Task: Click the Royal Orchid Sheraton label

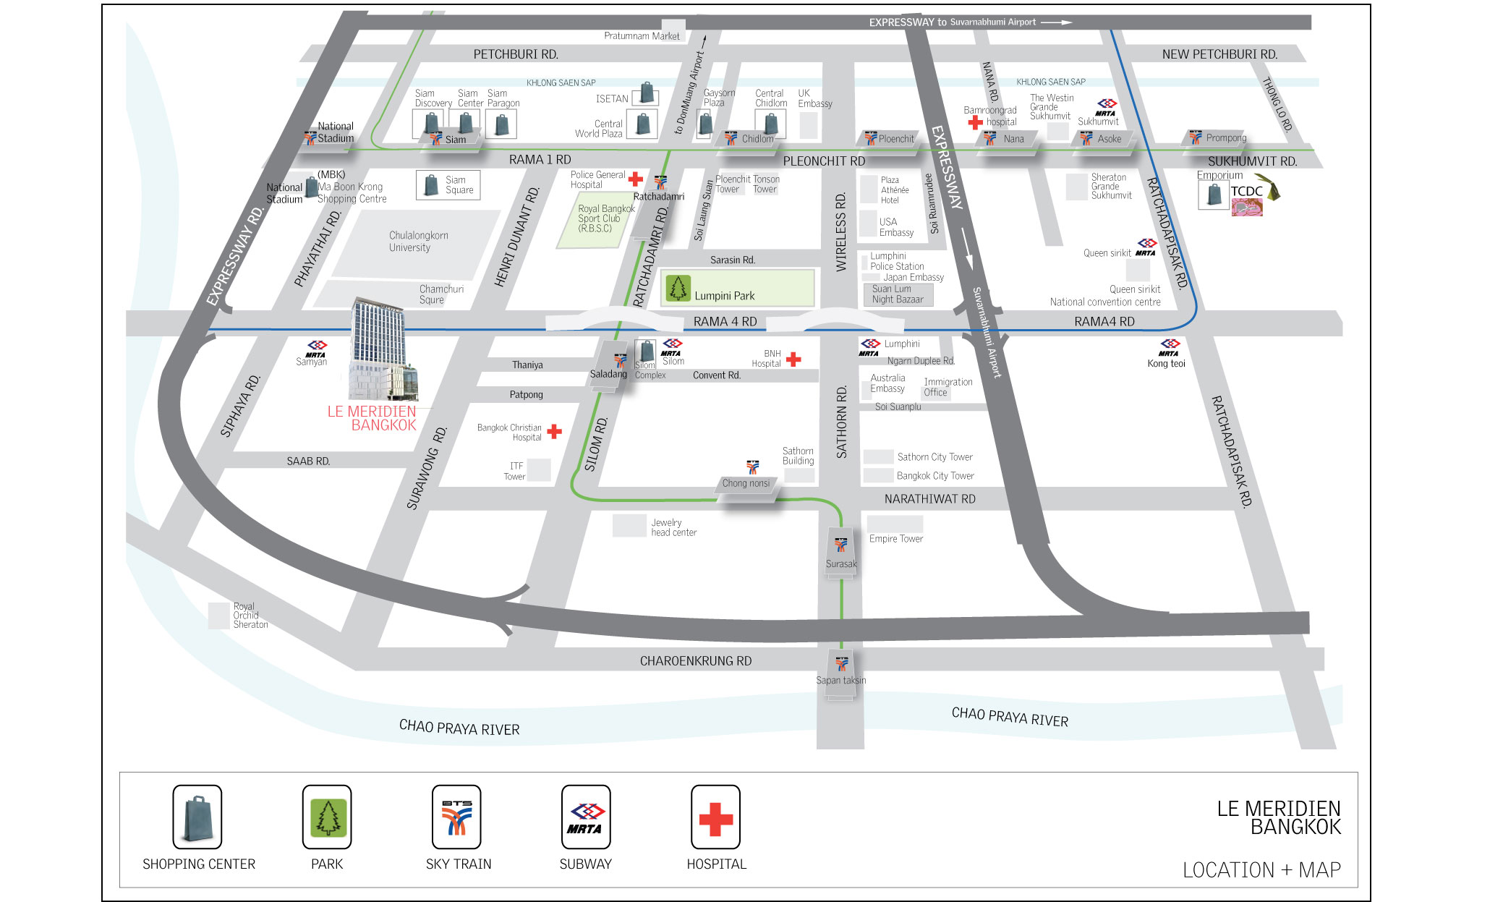Action: 250,616
